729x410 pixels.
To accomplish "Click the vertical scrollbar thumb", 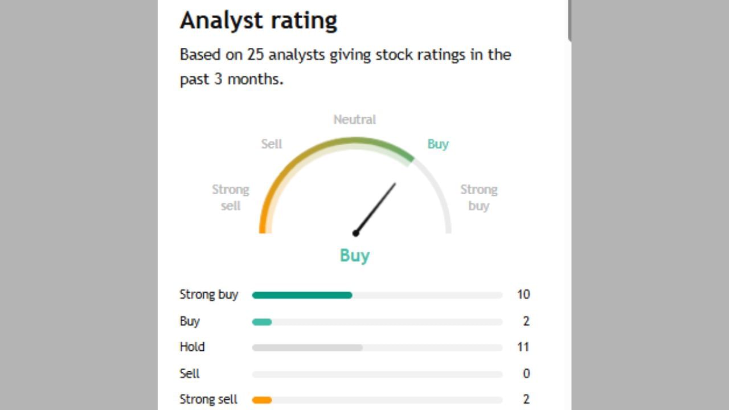I will pos(570,20).
